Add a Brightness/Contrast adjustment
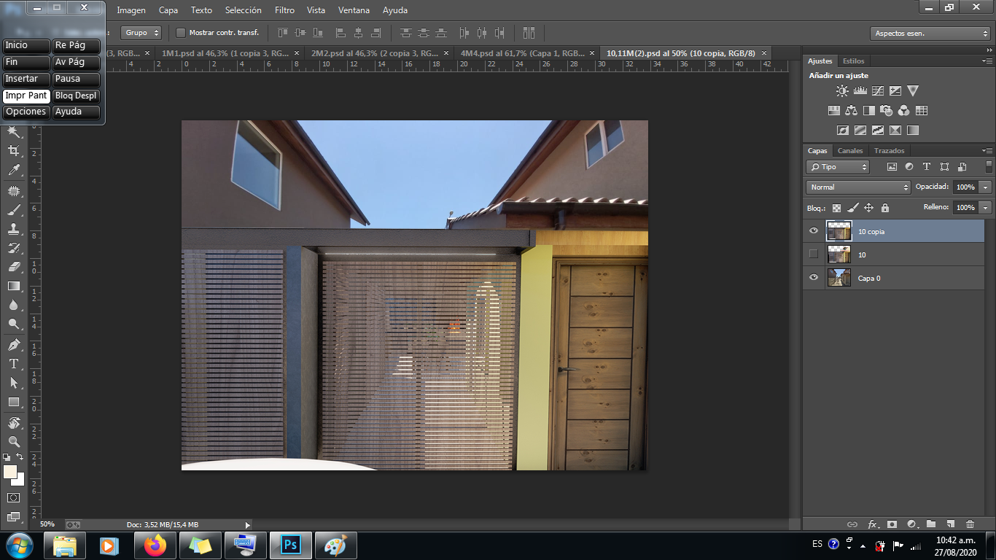The height and width of the screenshot is (560, 996). point(842,91)
